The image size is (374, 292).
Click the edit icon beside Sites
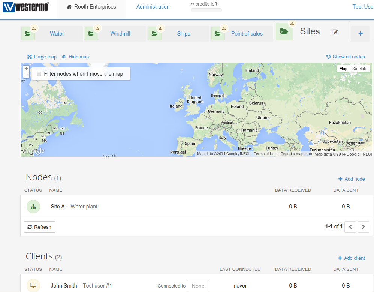click(335, 32)
